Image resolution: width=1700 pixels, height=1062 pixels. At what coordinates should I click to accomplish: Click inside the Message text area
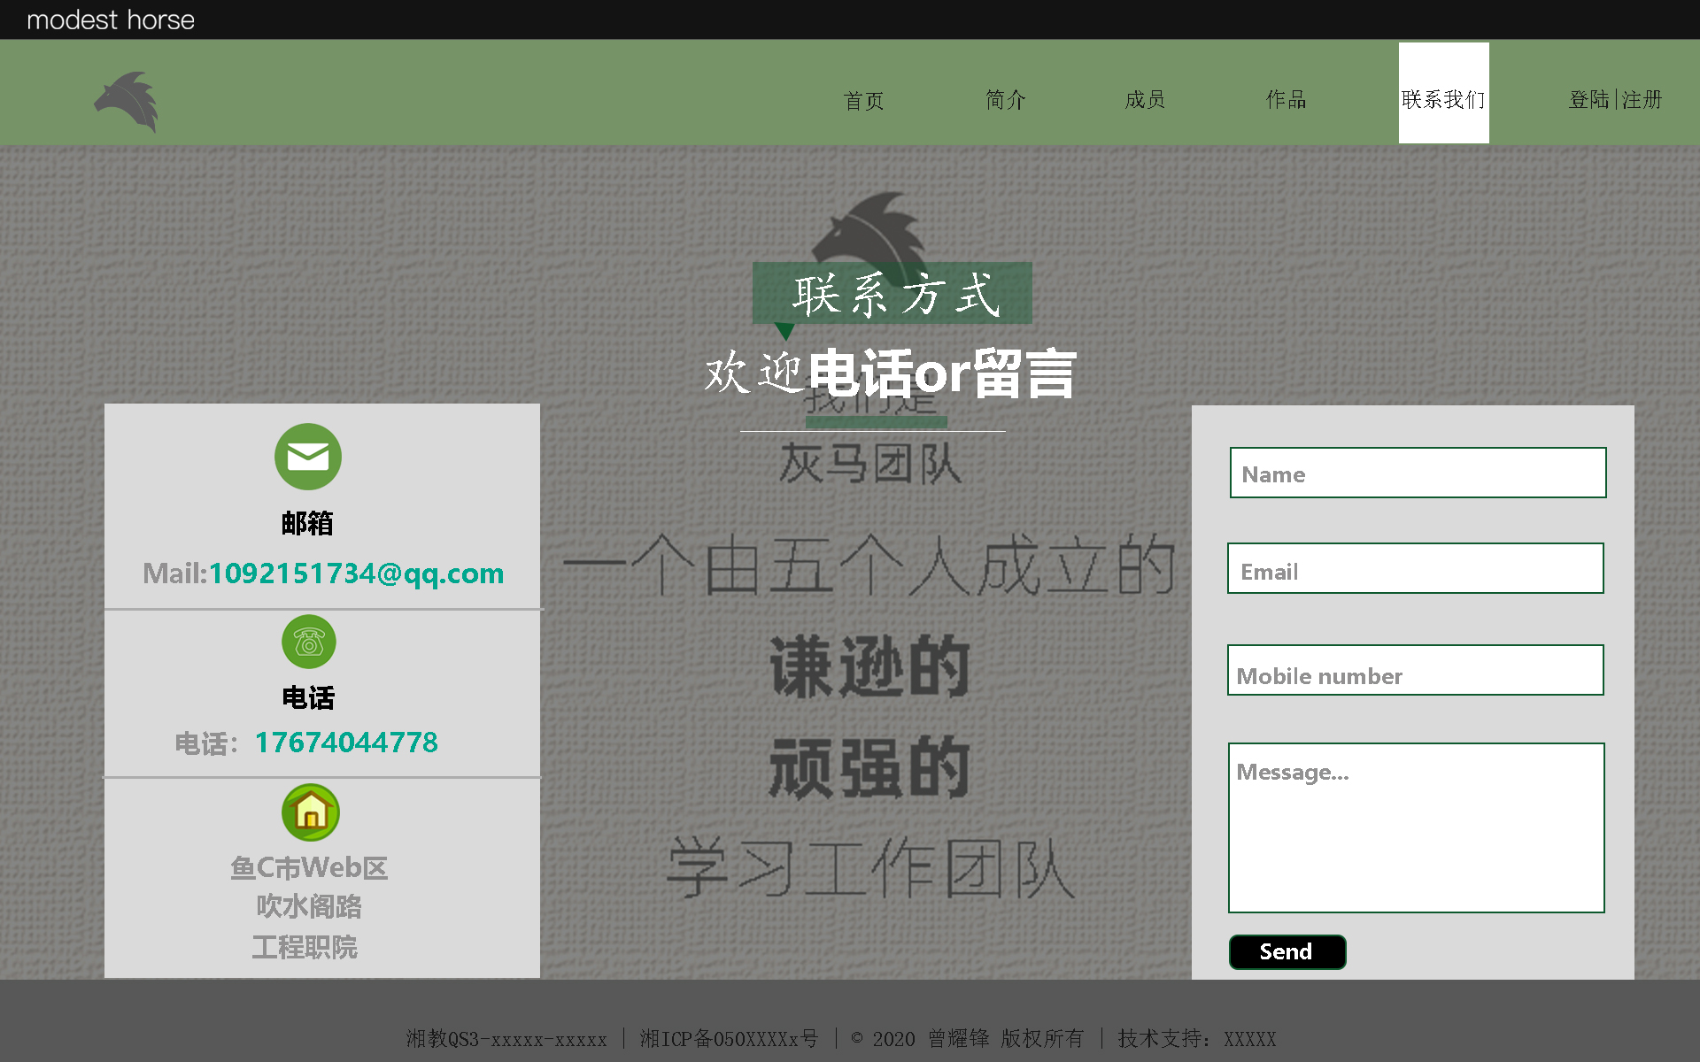point(1416,827)
